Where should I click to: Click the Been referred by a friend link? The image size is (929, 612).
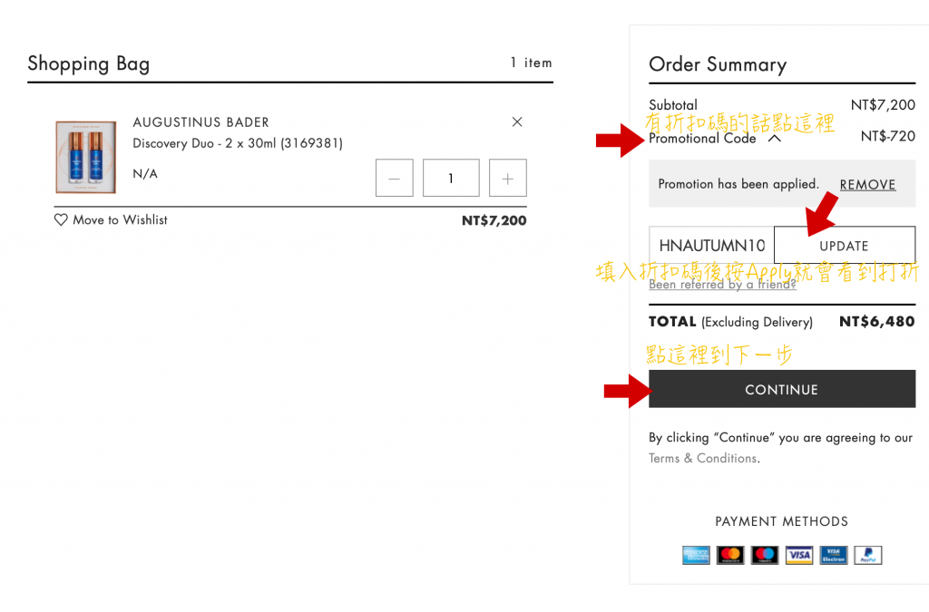(x=722, y=284)
